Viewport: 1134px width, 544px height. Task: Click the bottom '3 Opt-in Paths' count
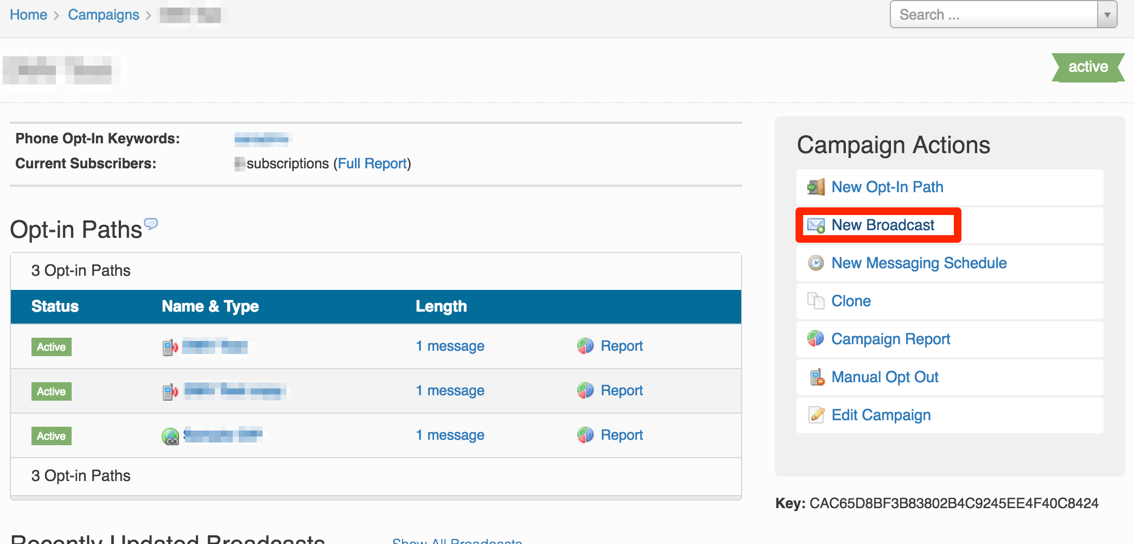coord(81,476)
